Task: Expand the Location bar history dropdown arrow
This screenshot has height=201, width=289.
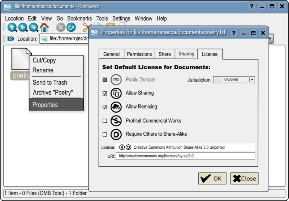Action: pos(271,39)
